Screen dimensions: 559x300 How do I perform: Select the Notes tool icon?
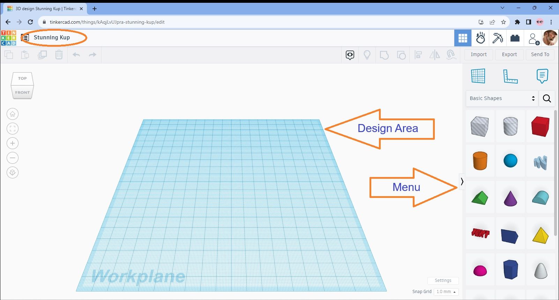click(542, 76)
